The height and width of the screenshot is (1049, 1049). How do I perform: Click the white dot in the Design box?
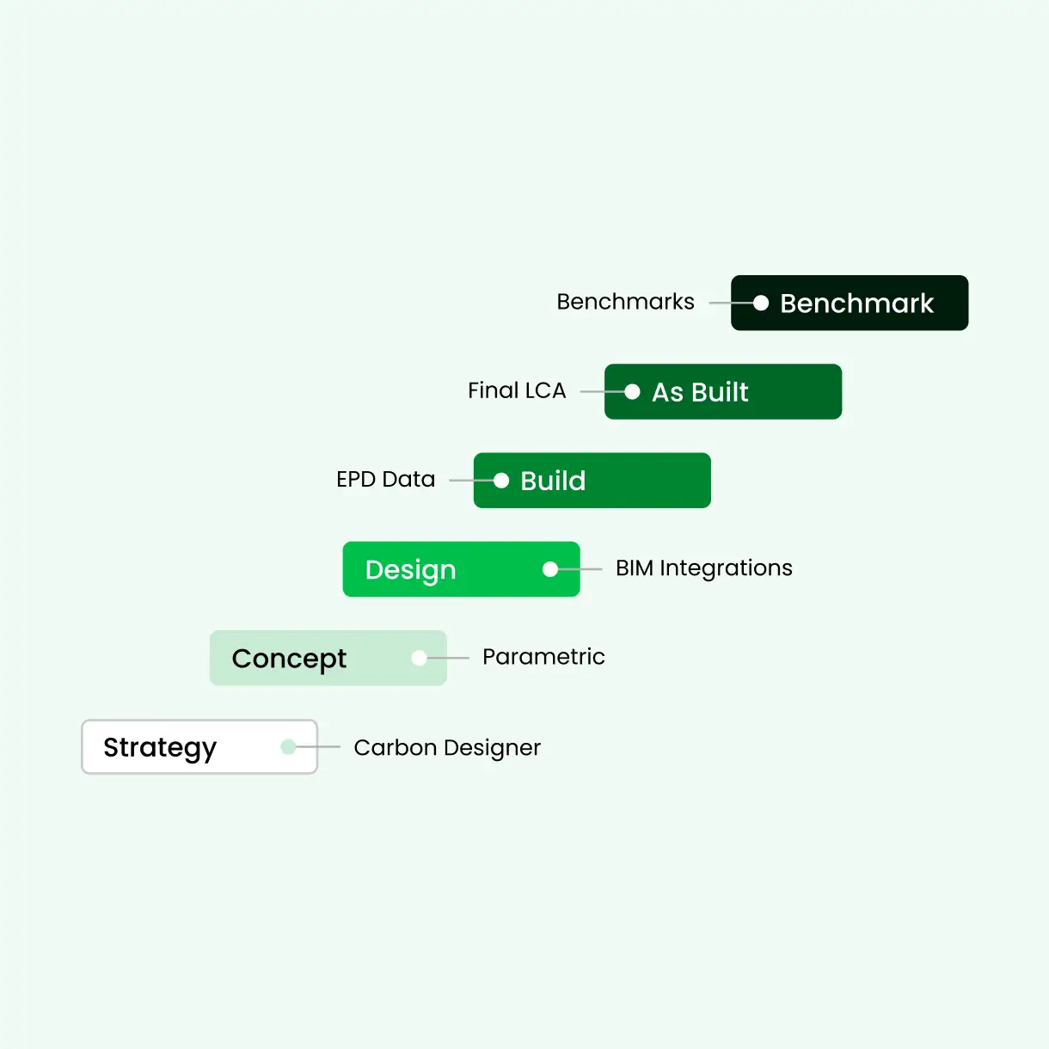coord(550,569)
